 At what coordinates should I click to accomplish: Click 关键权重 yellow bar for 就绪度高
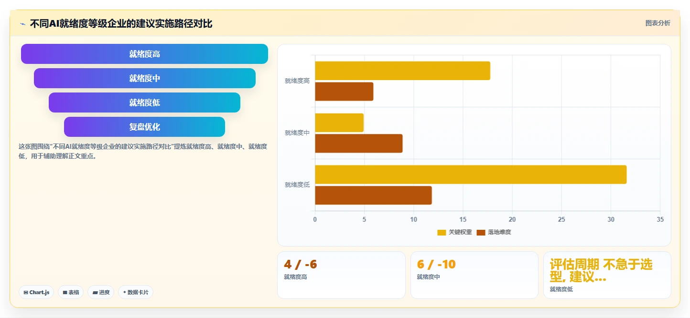click(402, 71)
